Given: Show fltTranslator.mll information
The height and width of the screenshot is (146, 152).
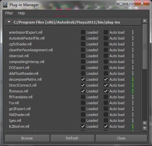Looking at the screenshot, I should (x=133, y=97).
